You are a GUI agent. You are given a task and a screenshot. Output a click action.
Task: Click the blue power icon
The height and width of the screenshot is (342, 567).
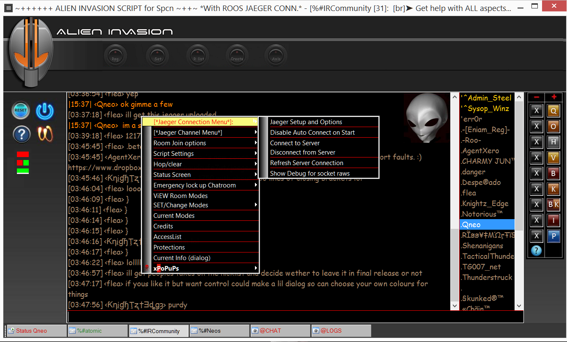(45, 111)
